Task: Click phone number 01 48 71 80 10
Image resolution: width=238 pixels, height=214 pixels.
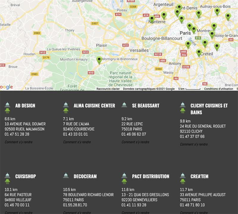Action: point(192,205)
